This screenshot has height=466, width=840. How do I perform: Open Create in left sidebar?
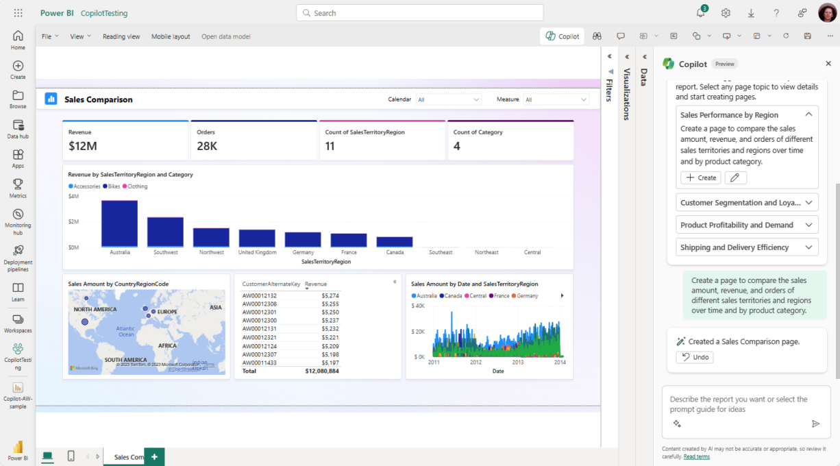coord(18,70)
